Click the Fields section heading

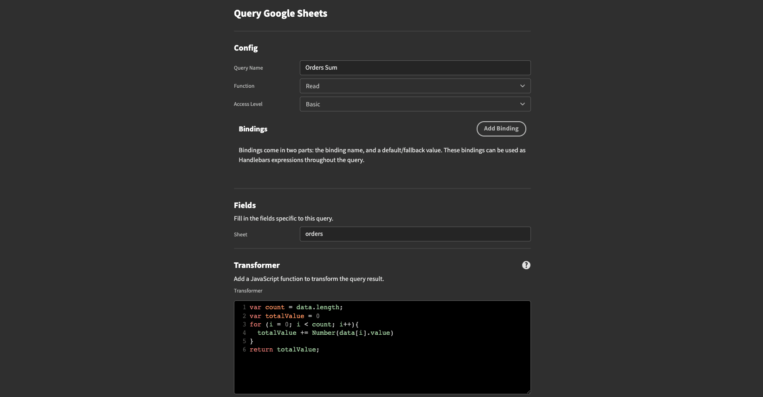(245, 205)
